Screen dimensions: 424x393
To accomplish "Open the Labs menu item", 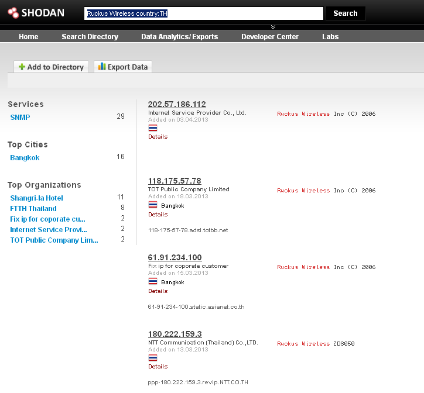I will coord(330,37).
